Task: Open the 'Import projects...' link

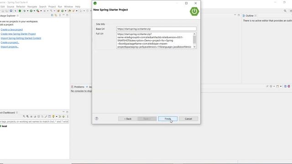Action: click(10, 46)
